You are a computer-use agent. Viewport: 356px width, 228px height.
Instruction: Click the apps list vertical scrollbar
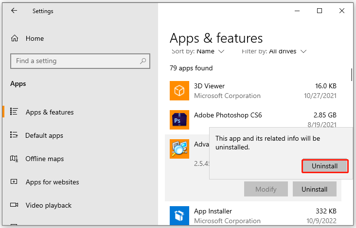pyautogui.click(x=352, y=75)
